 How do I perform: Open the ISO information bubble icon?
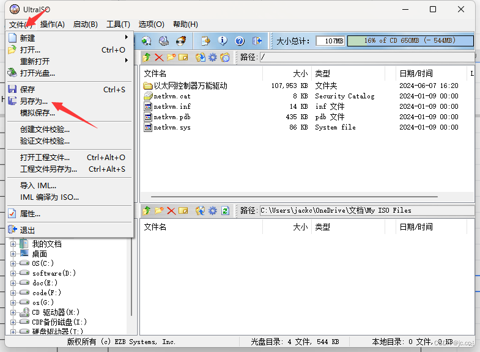223,41
